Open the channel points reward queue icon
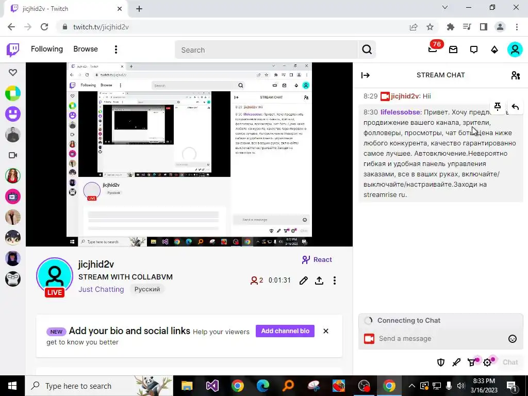The width and height of the screenshot is (528, 396). coord(472,362)
